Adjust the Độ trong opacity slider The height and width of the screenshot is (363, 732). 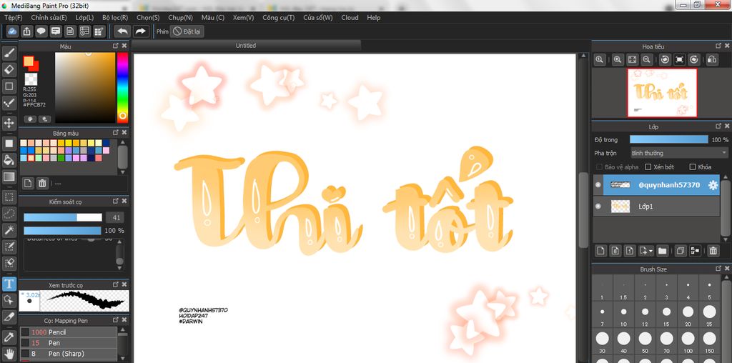pyautogui.click(x=668, y=139)
